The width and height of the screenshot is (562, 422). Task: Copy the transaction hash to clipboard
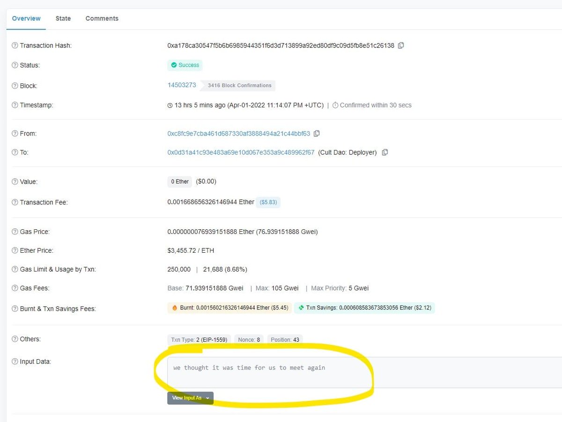click(401, 45)
